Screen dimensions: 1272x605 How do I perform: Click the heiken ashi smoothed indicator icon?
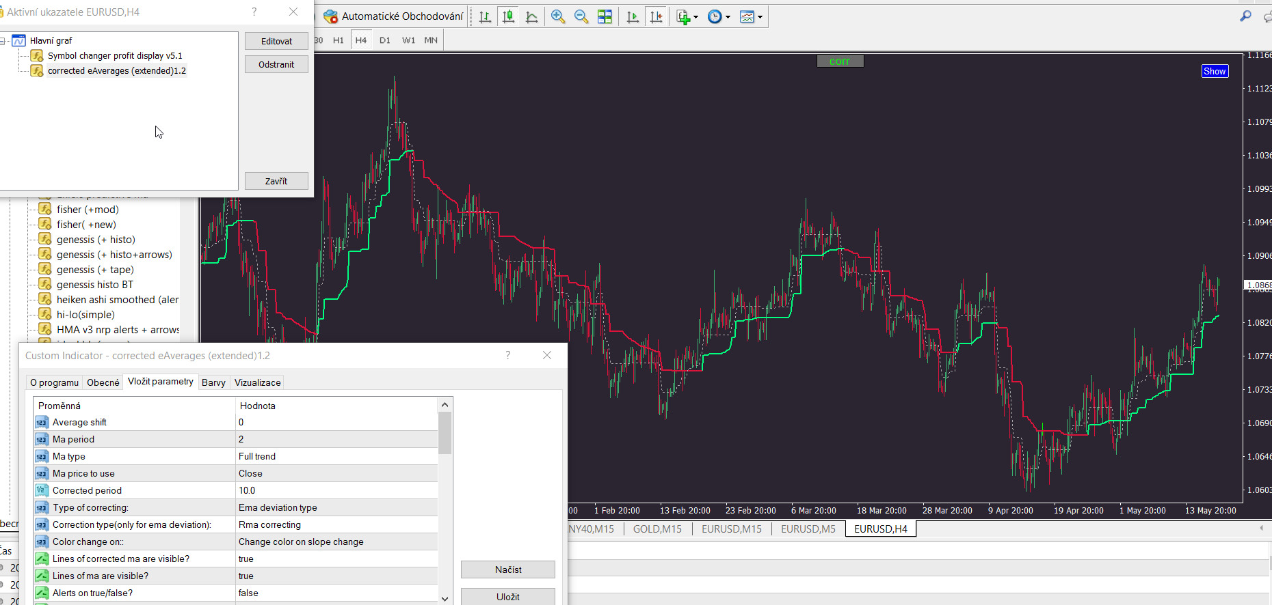45,299
